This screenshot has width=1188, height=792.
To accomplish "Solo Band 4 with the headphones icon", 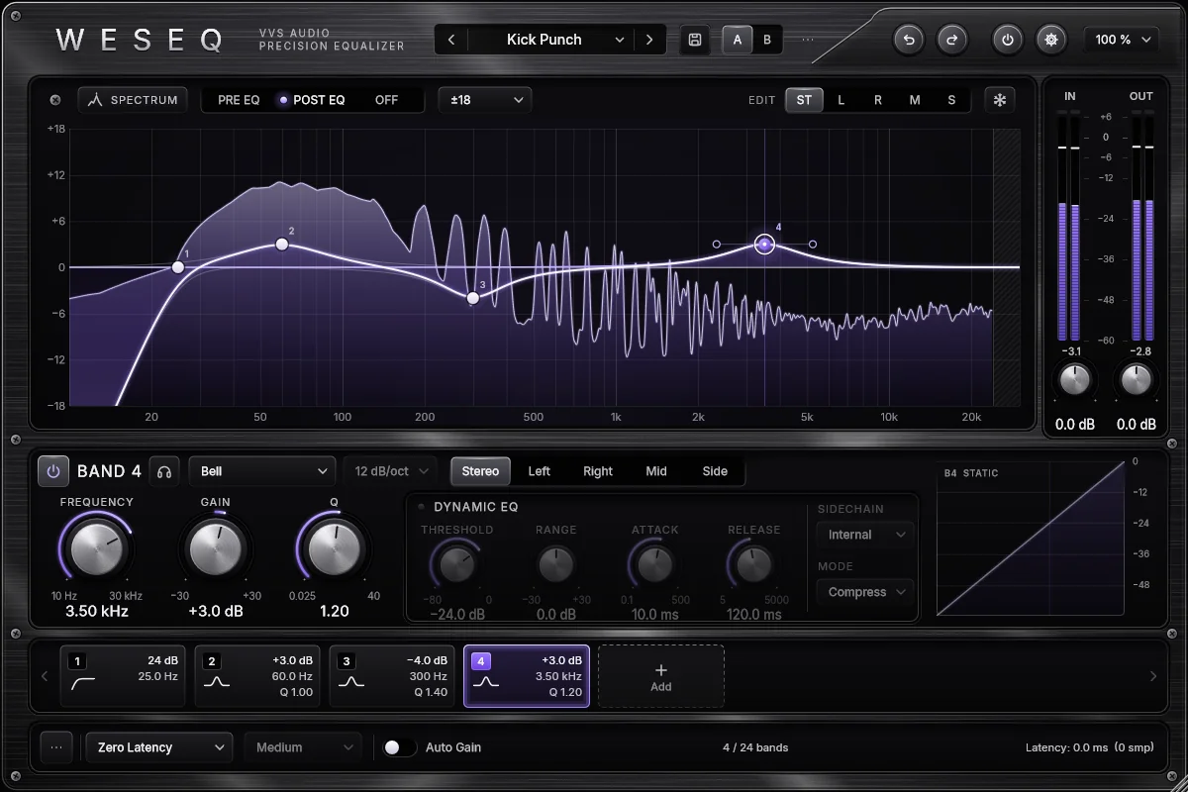I will 164,471.
